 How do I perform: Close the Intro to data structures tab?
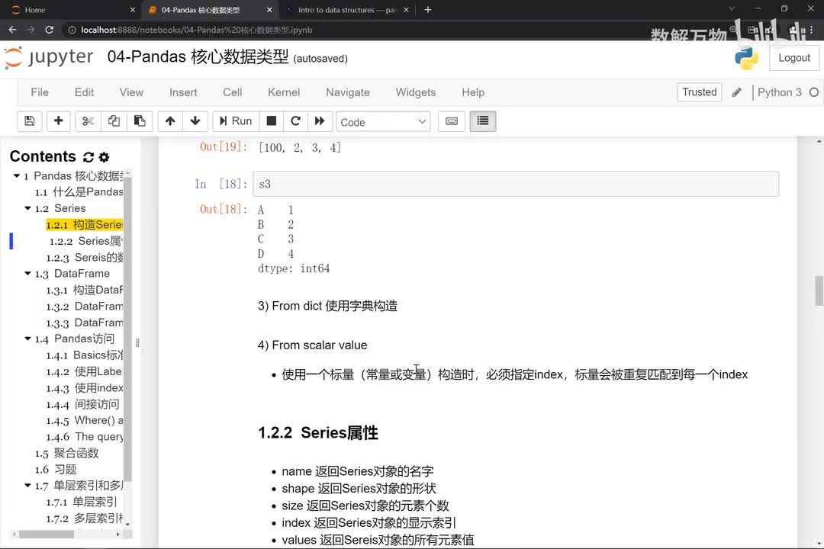pos(406,10)
